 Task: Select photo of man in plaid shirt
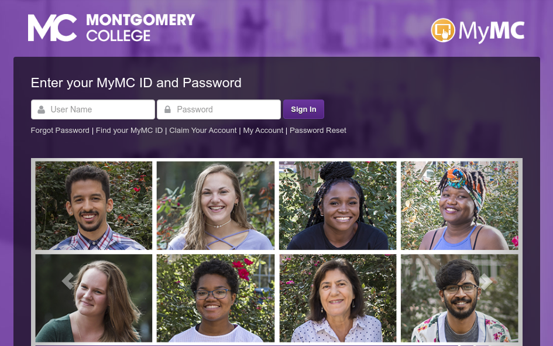tap(94, 205)
